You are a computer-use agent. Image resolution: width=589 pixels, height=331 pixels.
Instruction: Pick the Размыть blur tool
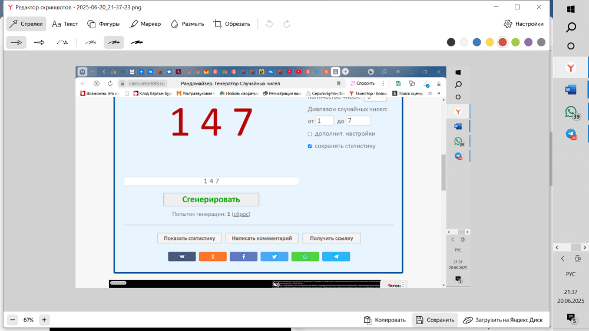point(187,24)
